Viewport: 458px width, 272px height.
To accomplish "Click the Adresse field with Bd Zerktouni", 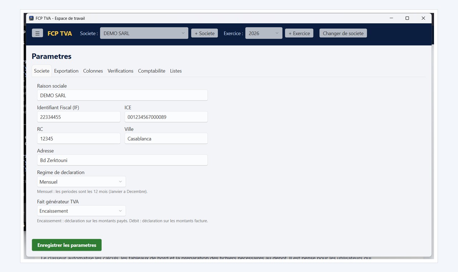I will tap(122, 160).
